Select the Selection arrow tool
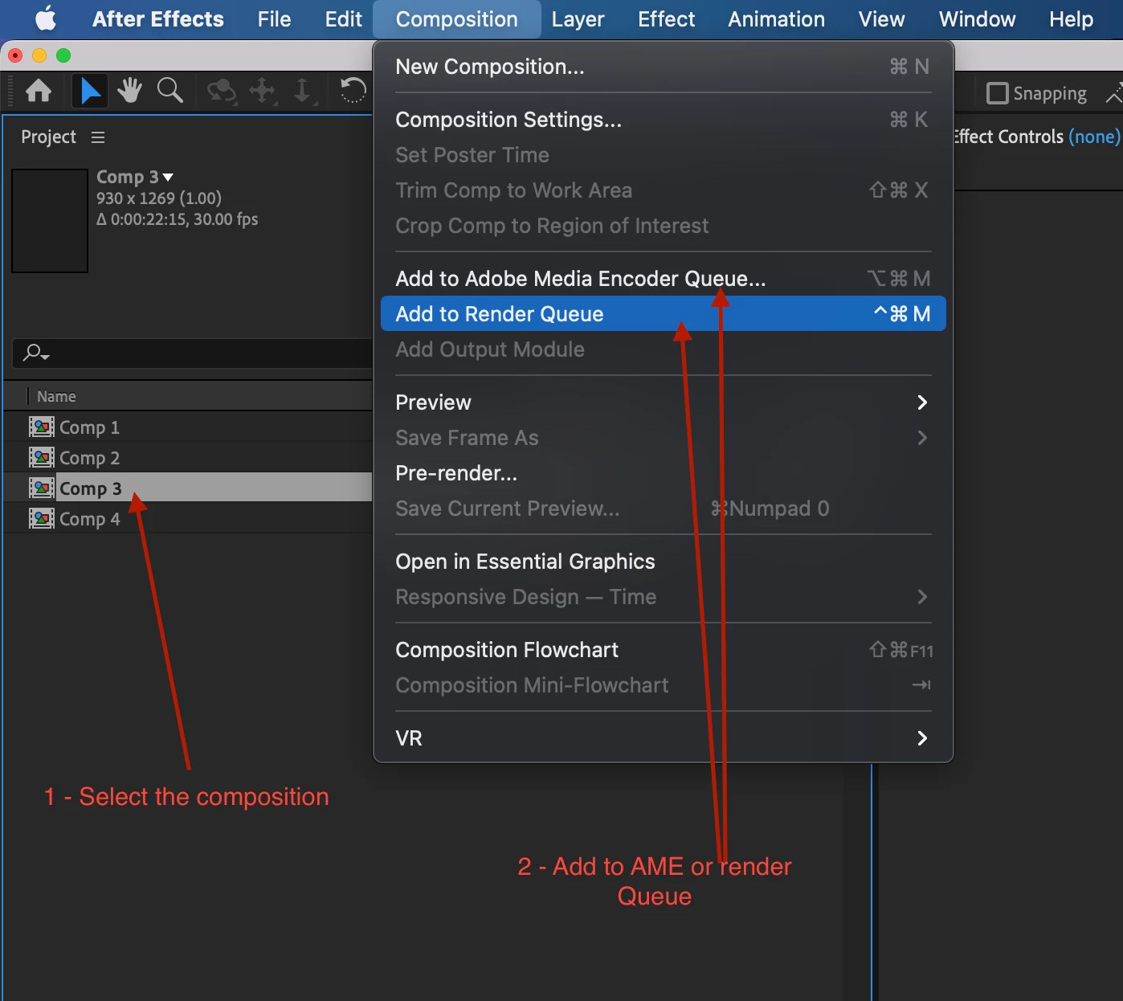Image resolution: width=1123 pixels, height=1001 pixels. (90, 91)
